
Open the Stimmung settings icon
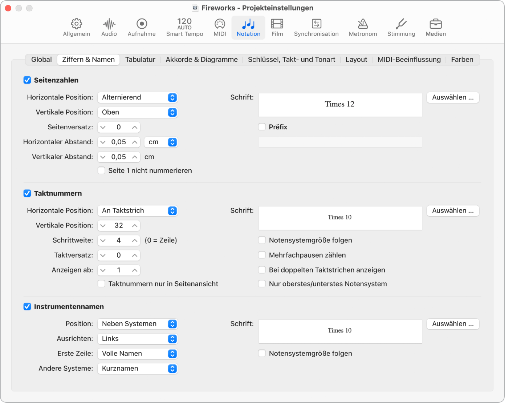pos(401,27)
